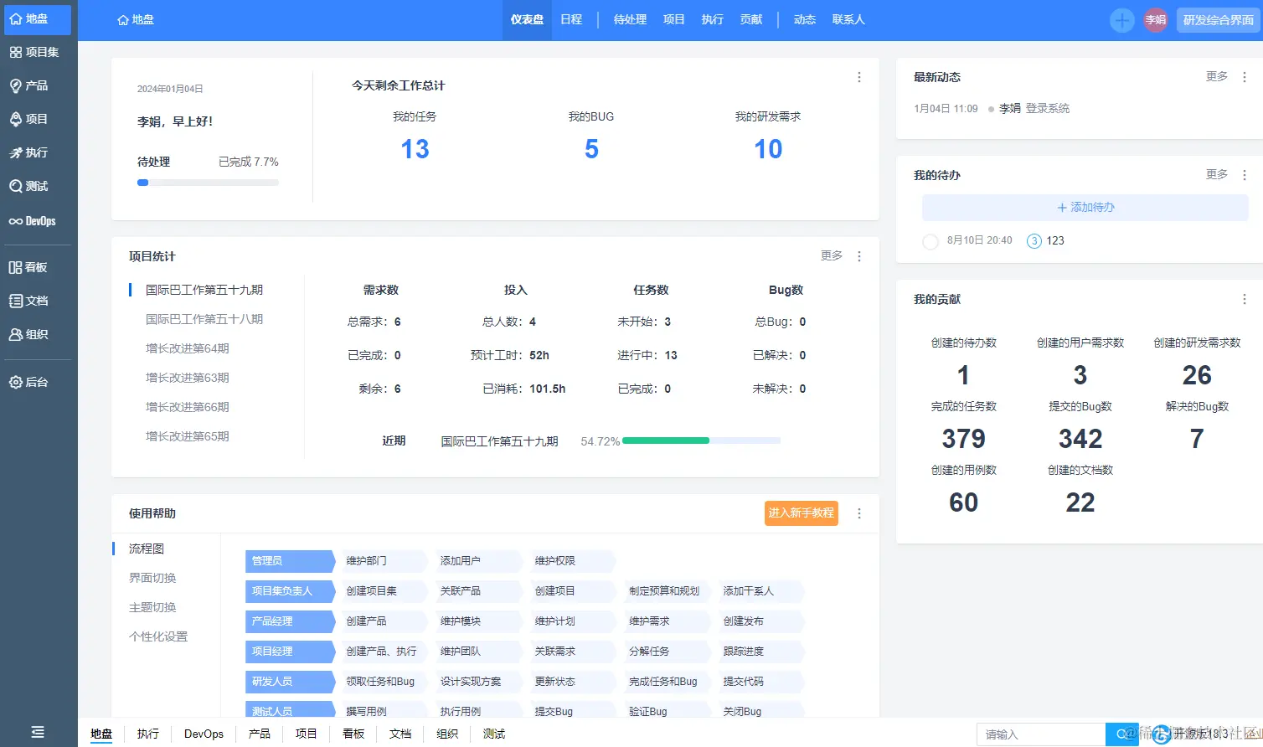Open the 贡献 tab in the top navigation
The image size is (1263, 747).
pyautogui.click(x=751, y=20)
